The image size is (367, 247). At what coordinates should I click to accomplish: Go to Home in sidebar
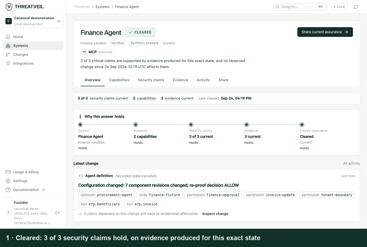pos(33,37)
